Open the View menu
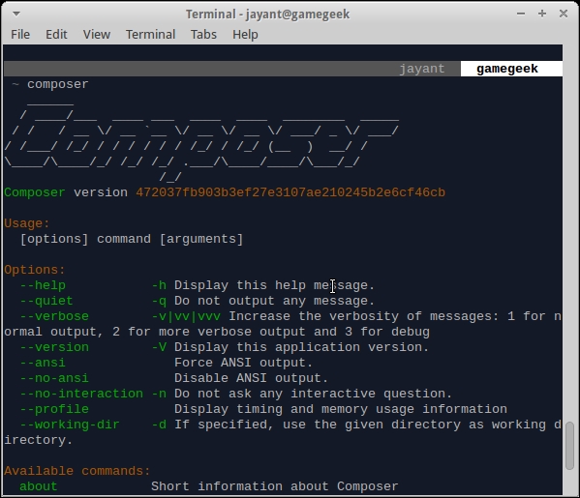580x498 pixels. click(97, 35)
